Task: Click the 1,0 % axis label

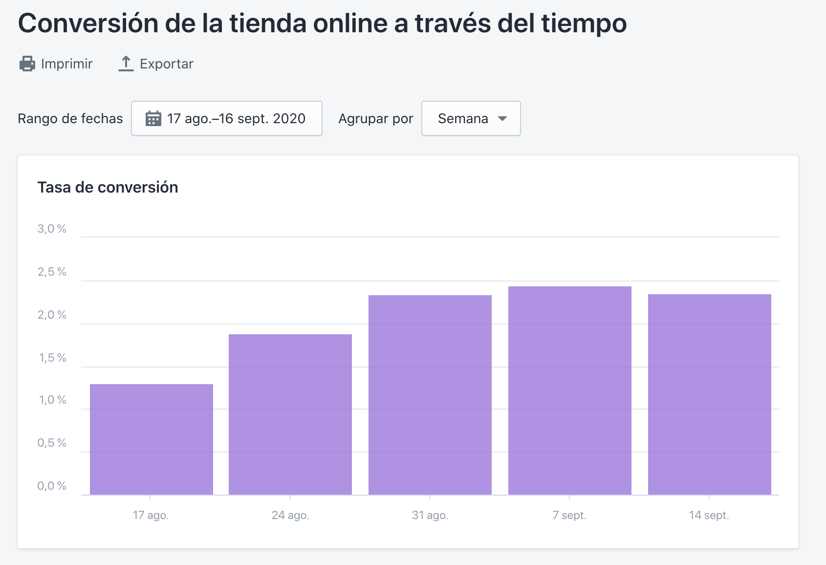Action: click(53, 400)
